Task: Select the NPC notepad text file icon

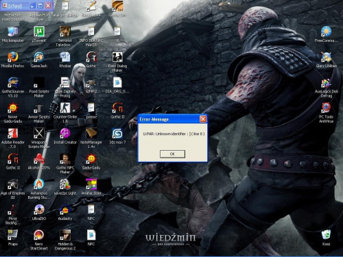Action: [91, 210]
